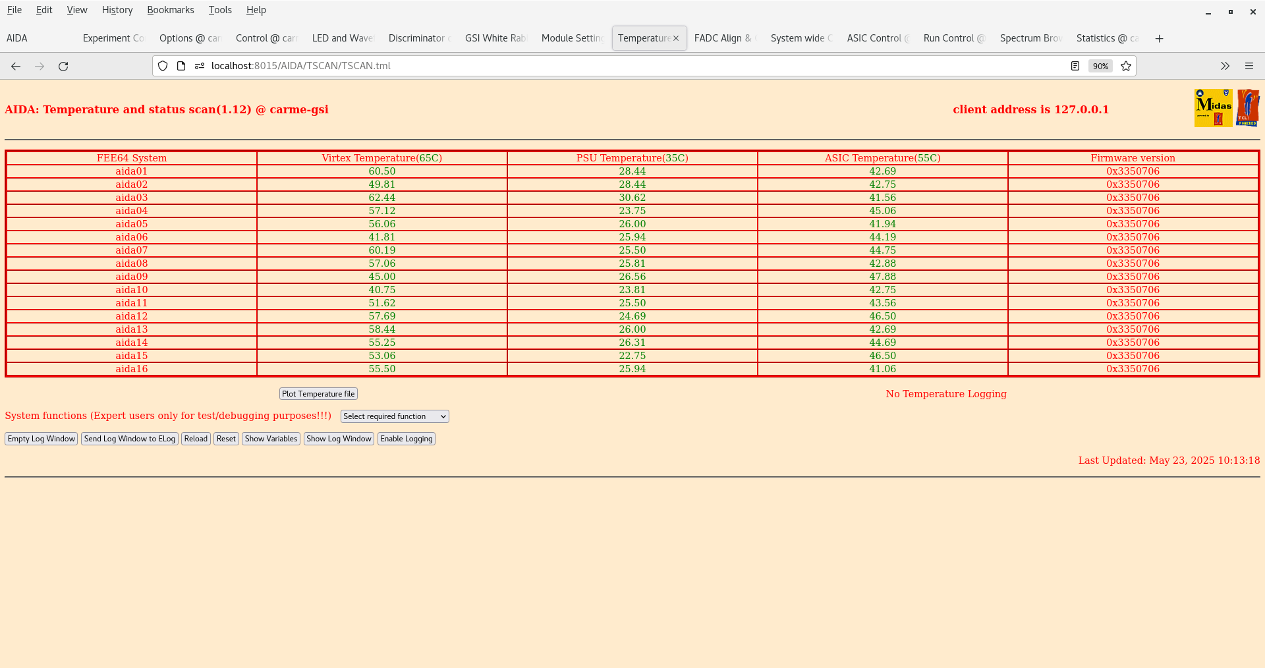
Task: Open the Firefox hamburger menu icon
Action: click(x=1250, y=66)
